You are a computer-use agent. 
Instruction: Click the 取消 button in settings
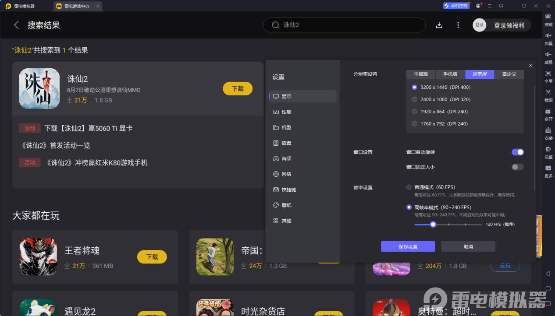(x=468, y=246)
